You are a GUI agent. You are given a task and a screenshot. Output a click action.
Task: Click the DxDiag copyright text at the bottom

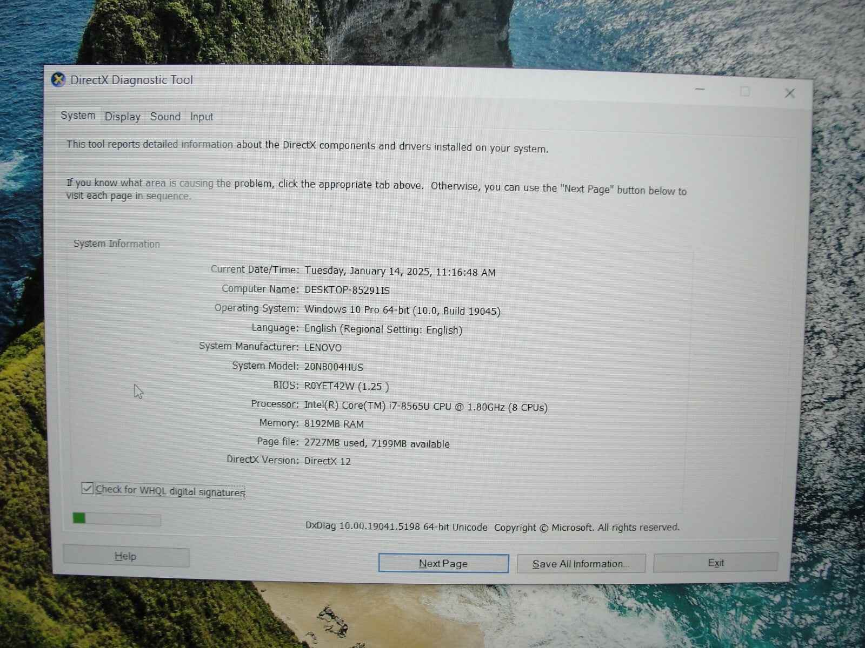pyautogui.click(x=491, y=527)
